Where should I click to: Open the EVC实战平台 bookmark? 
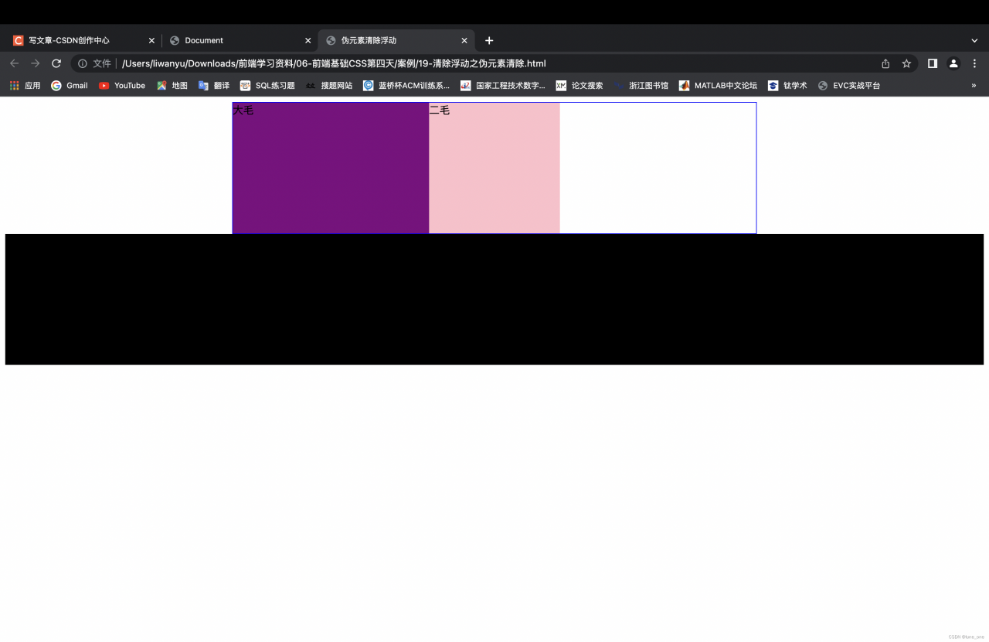(x=849, y=86)
